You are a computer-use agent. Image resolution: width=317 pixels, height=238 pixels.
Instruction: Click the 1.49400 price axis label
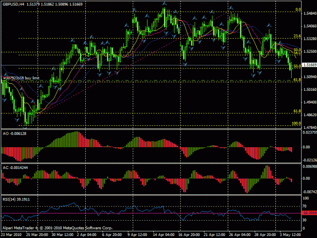[x=310, y=102]
